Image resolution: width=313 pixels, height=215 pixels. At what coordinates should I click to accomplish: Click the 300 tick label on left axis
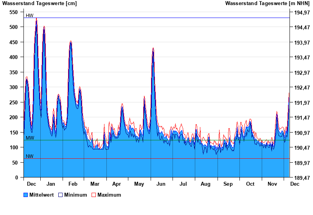pyautogui.click(x=14, y=87)
